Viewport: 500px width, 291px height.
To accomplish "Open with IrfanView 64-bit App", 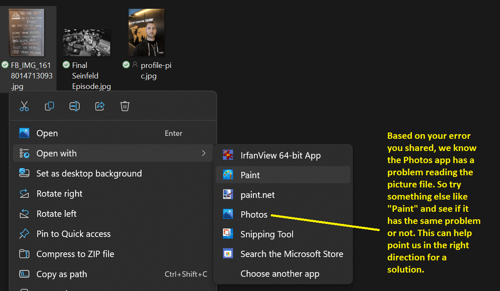I will [x=283, y=155].
